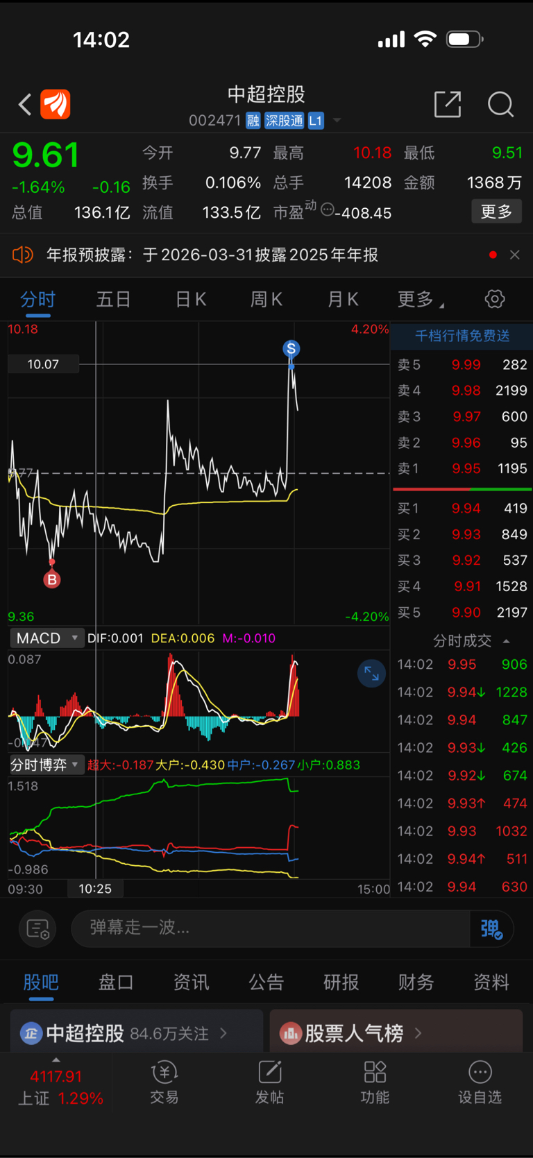Open the search magnifier icon
The height and width of the screenshot is (1158, 533).
point(500,105)
